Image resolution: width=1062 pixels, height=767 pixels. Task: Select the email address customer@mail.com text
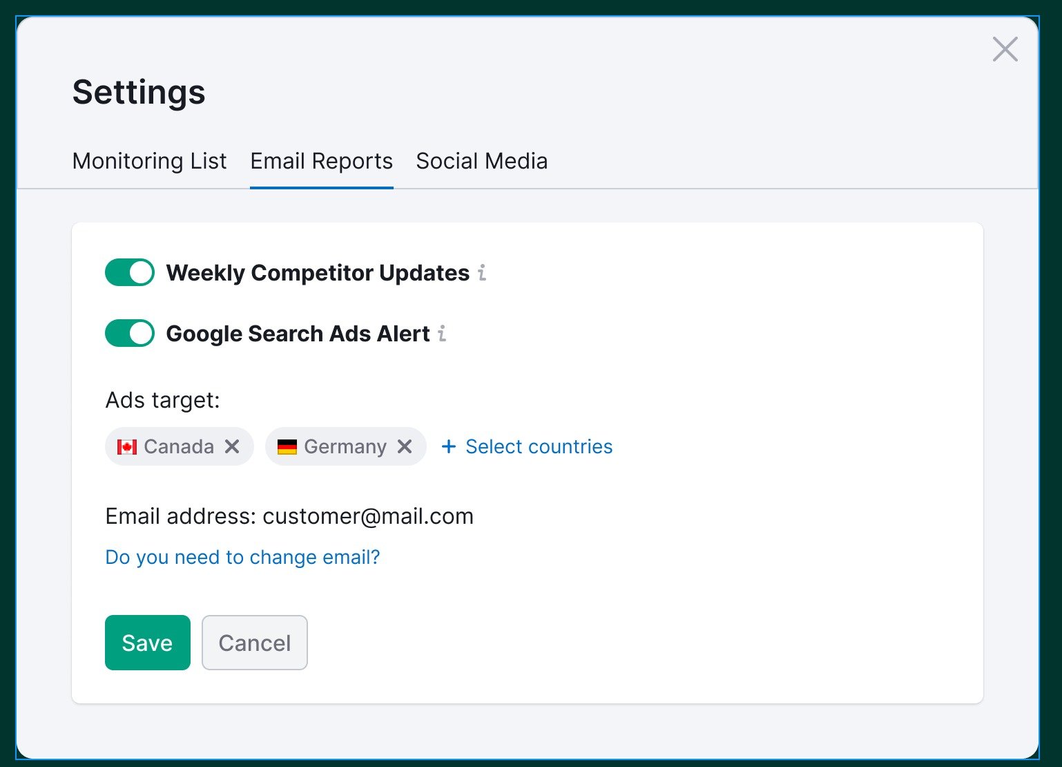368,516
